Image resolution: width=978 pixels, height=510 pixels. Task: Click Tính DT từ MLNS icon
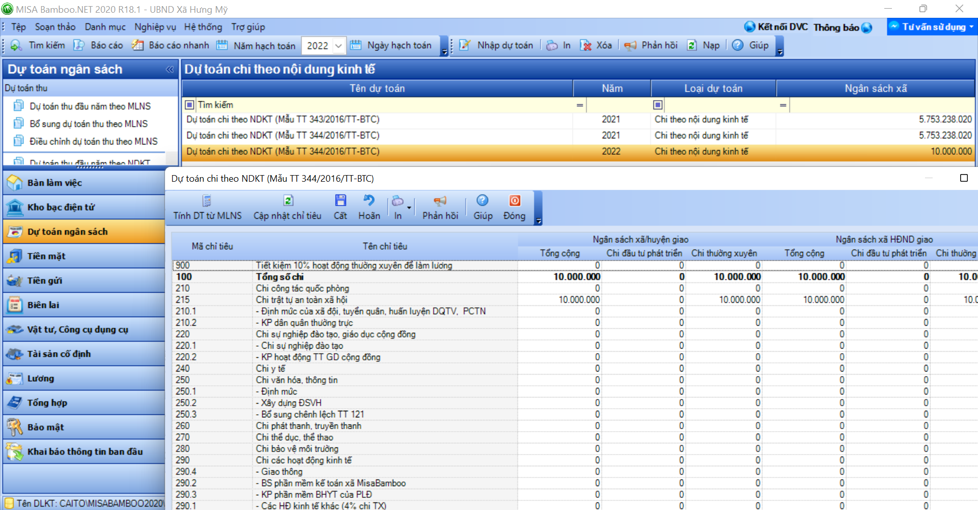(x=207, y=201)
